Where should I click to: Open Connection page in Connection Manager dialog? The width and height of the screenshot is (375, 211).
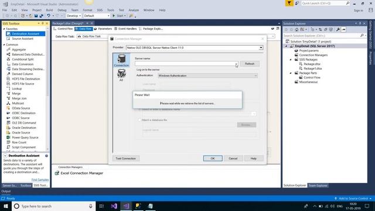point(121,60)
